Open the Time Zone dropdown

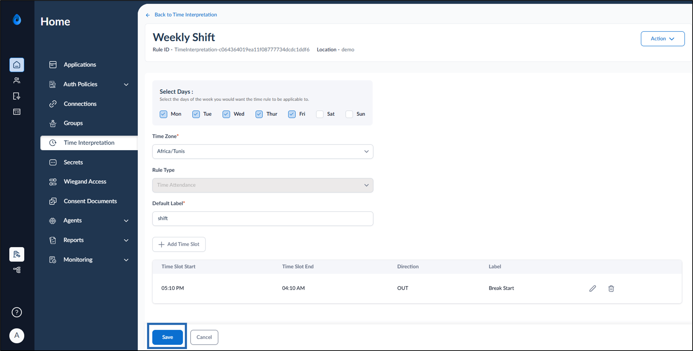(x=262, y=151)
